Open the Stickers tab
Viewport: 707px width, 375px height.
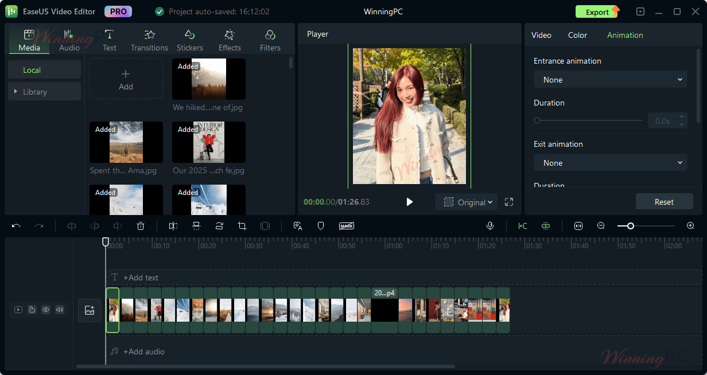coord(190,40)
